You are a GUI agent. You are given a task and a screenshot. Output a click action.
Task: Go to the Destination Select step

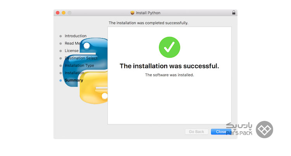[x=81, y=58]
